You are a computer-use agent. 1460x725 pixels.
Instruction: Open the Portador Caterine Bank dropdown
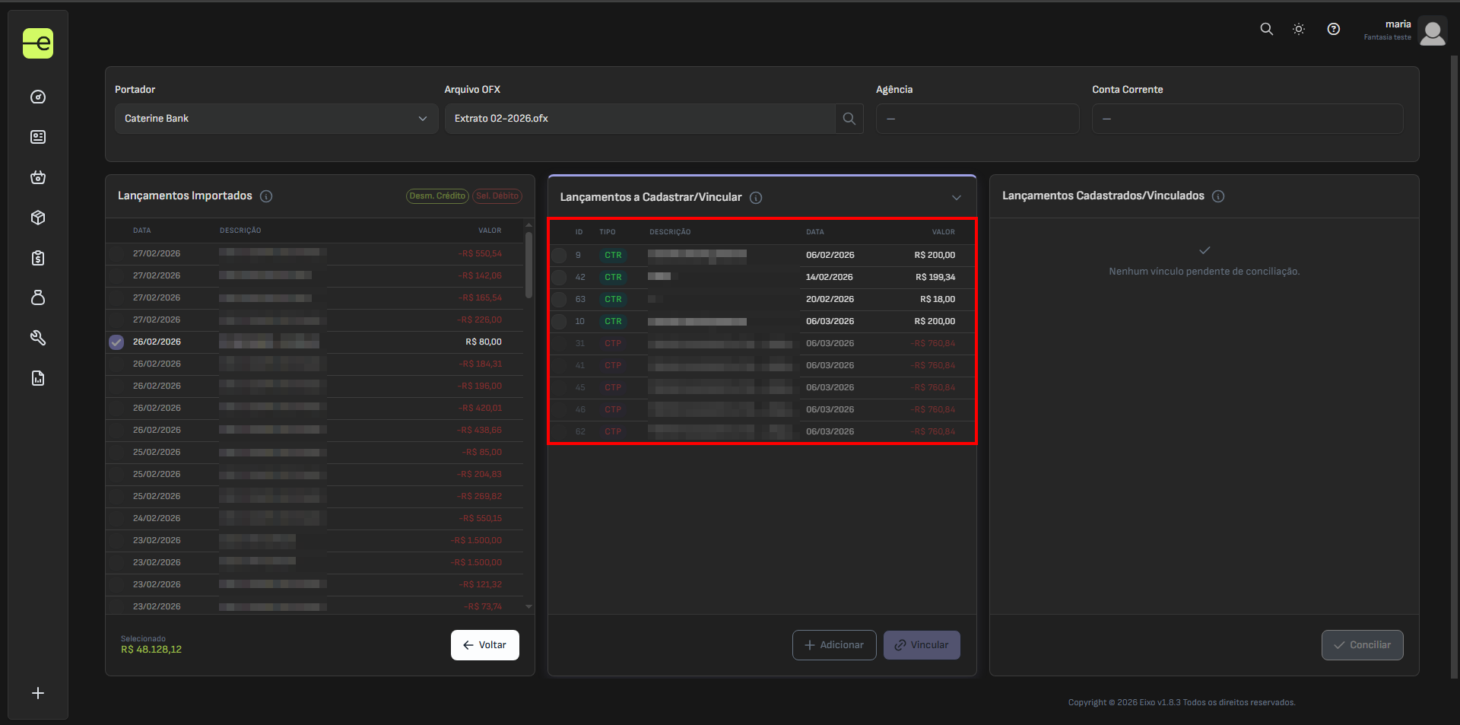coord(276,119)
